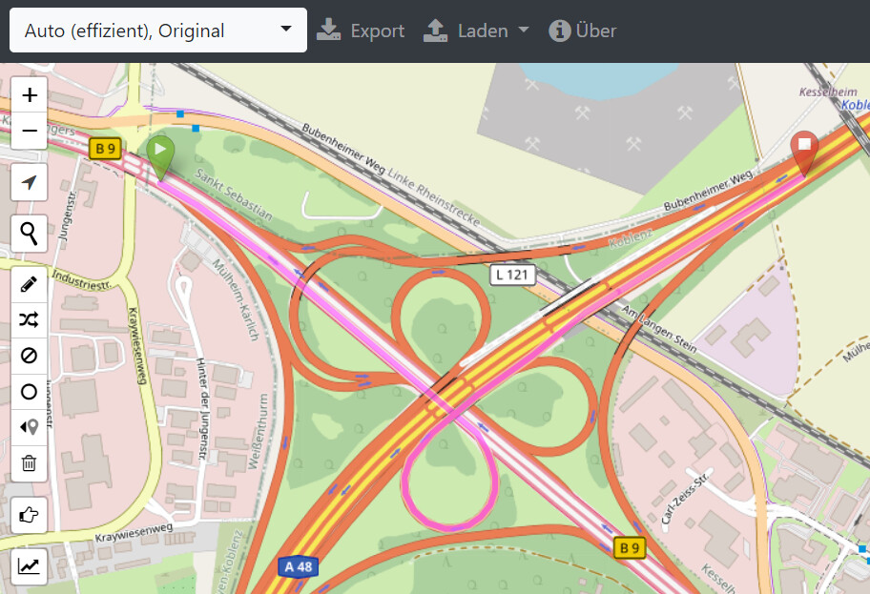Open the Über info link

click(583, 31)
